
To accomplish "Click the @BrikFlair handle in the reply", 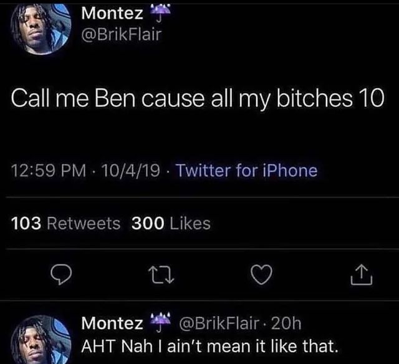I will click(x=219, y=323).
